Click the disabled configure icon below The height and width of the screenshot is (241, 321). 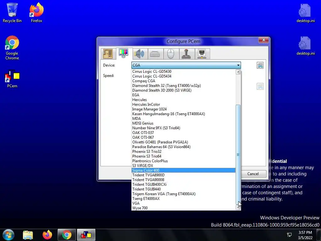[260, 86]
